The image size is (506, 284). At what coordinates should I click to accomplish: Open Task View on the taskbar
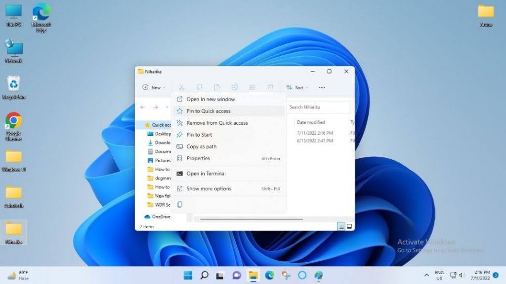(220, 275)
